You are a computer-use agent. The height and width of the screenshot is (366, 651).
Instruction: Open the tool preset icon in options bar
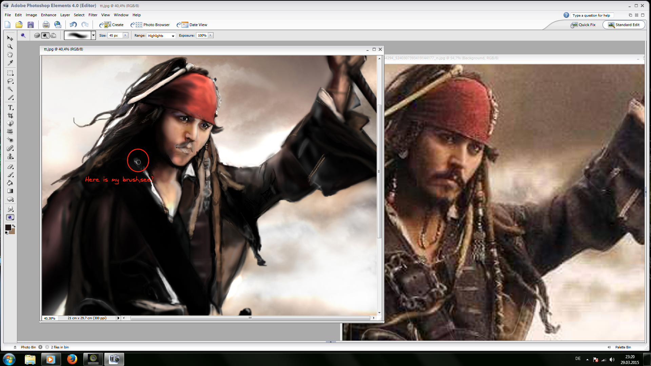coord(23,35)
